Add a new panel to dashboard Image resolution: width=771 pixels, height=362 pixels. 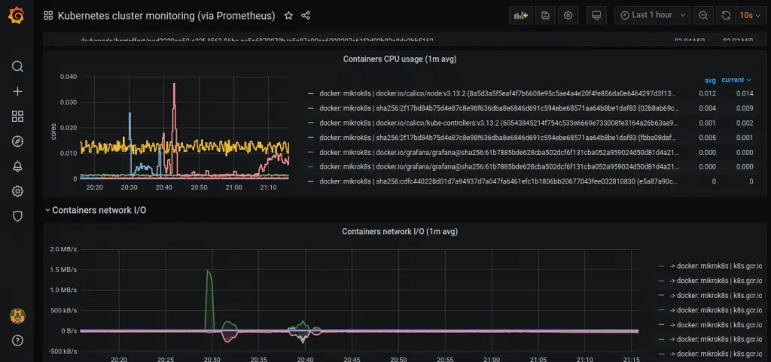tap(521, 15)
